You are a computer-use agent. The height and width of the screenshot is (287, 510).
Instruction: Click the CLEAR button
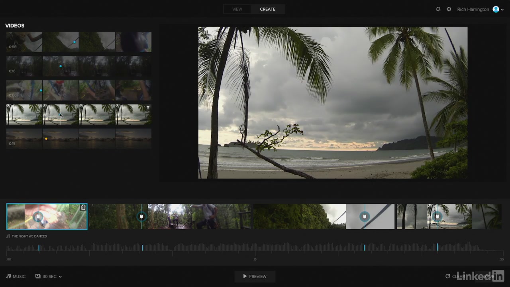[455, 276]
